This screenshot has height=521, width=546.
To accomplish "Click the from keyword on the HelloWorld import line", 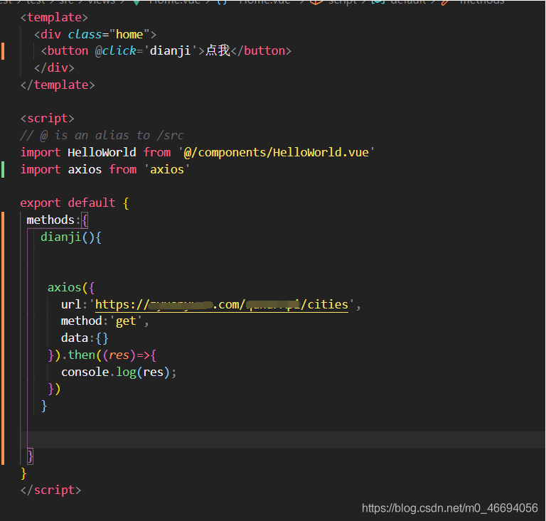I will (157, 152).
